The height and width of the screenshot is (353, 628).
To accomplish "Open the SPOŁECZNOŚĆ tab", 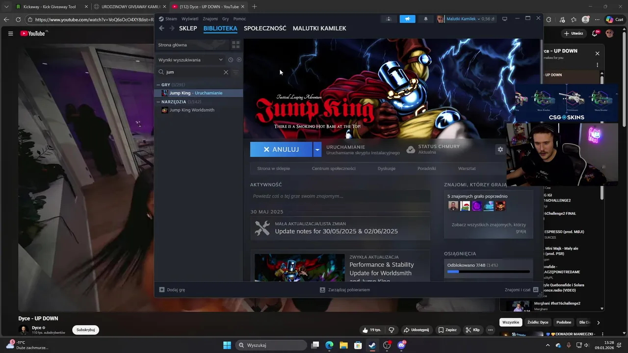I will 265,28.
